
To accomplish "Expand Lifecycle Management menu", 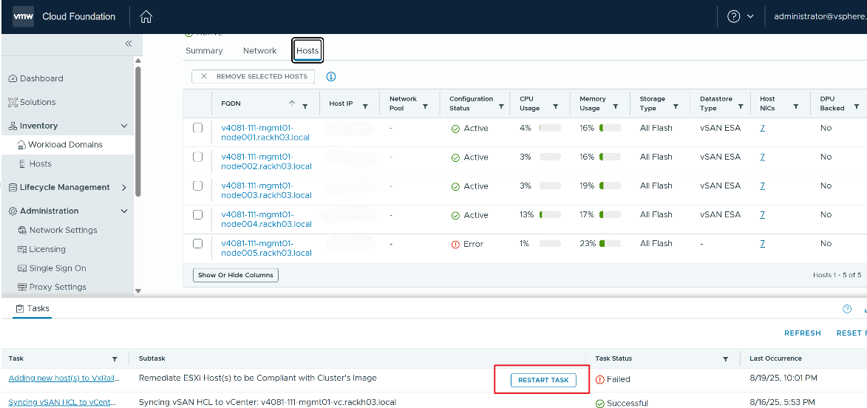I will (123, 188).
